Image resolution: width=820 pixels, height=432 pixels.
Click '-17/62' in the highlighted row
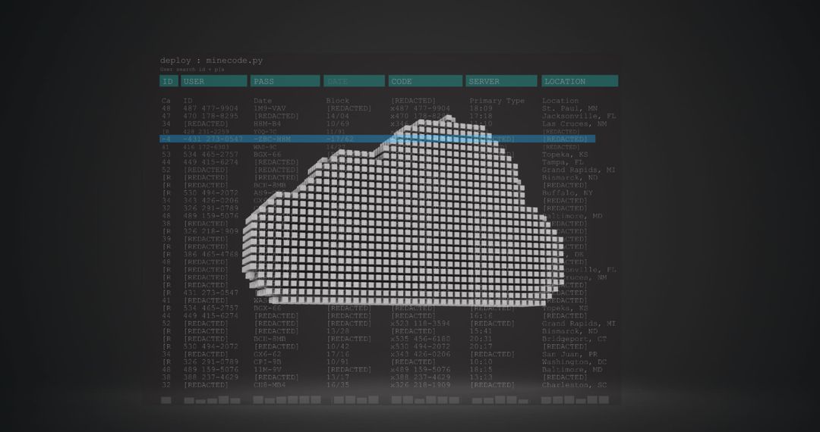click(x=339, y=139)
